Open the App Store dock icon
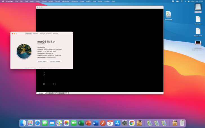Image resolution: width=205 pixels, height=128 pixels. tap(117, 123)
